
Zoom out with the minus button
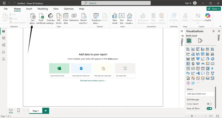pyautogui.click(x=186, y=116)
